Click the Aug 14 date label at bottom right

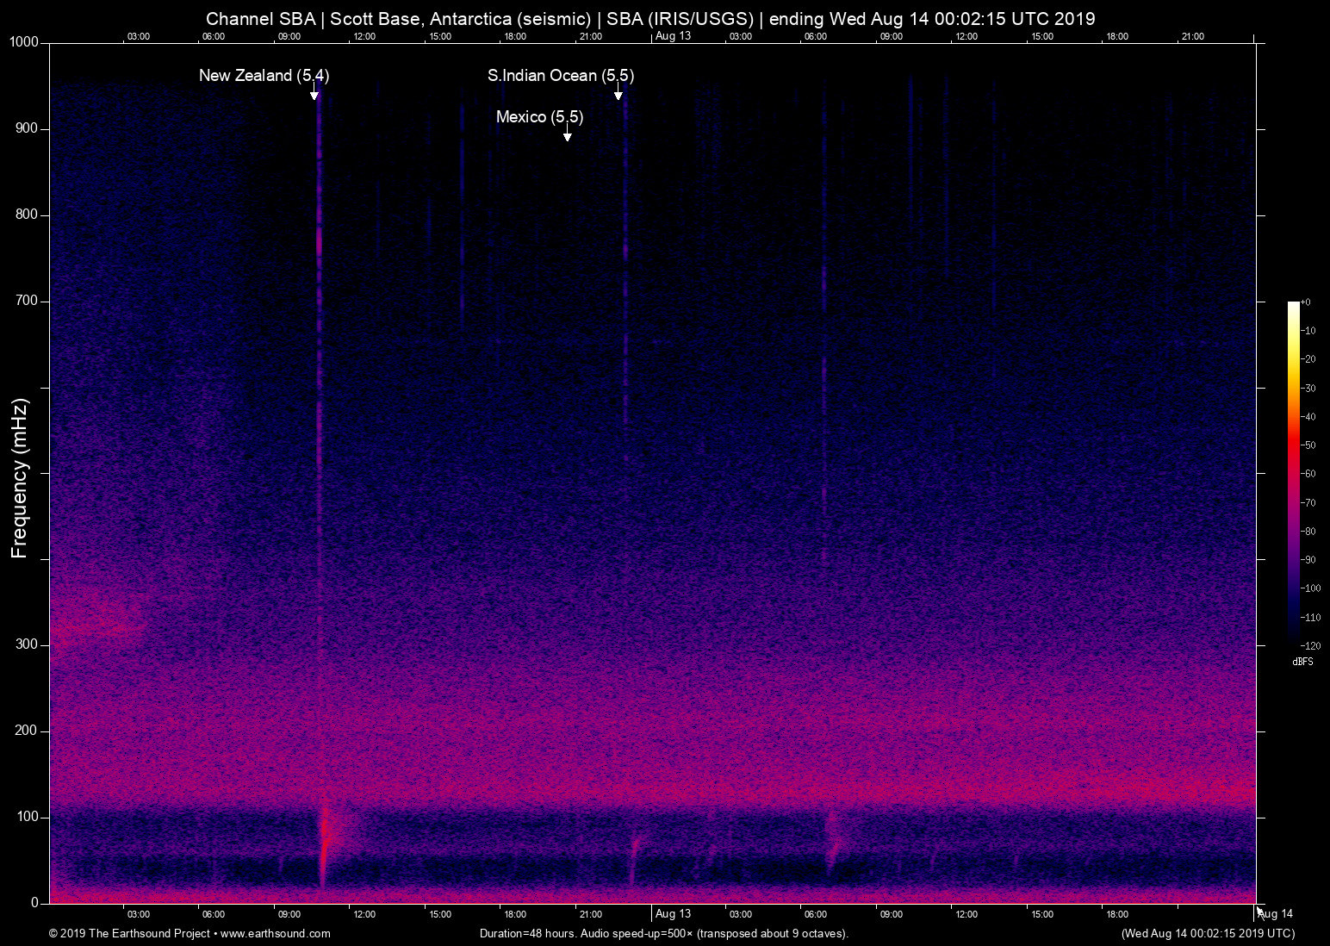[x=1276, y=913]
